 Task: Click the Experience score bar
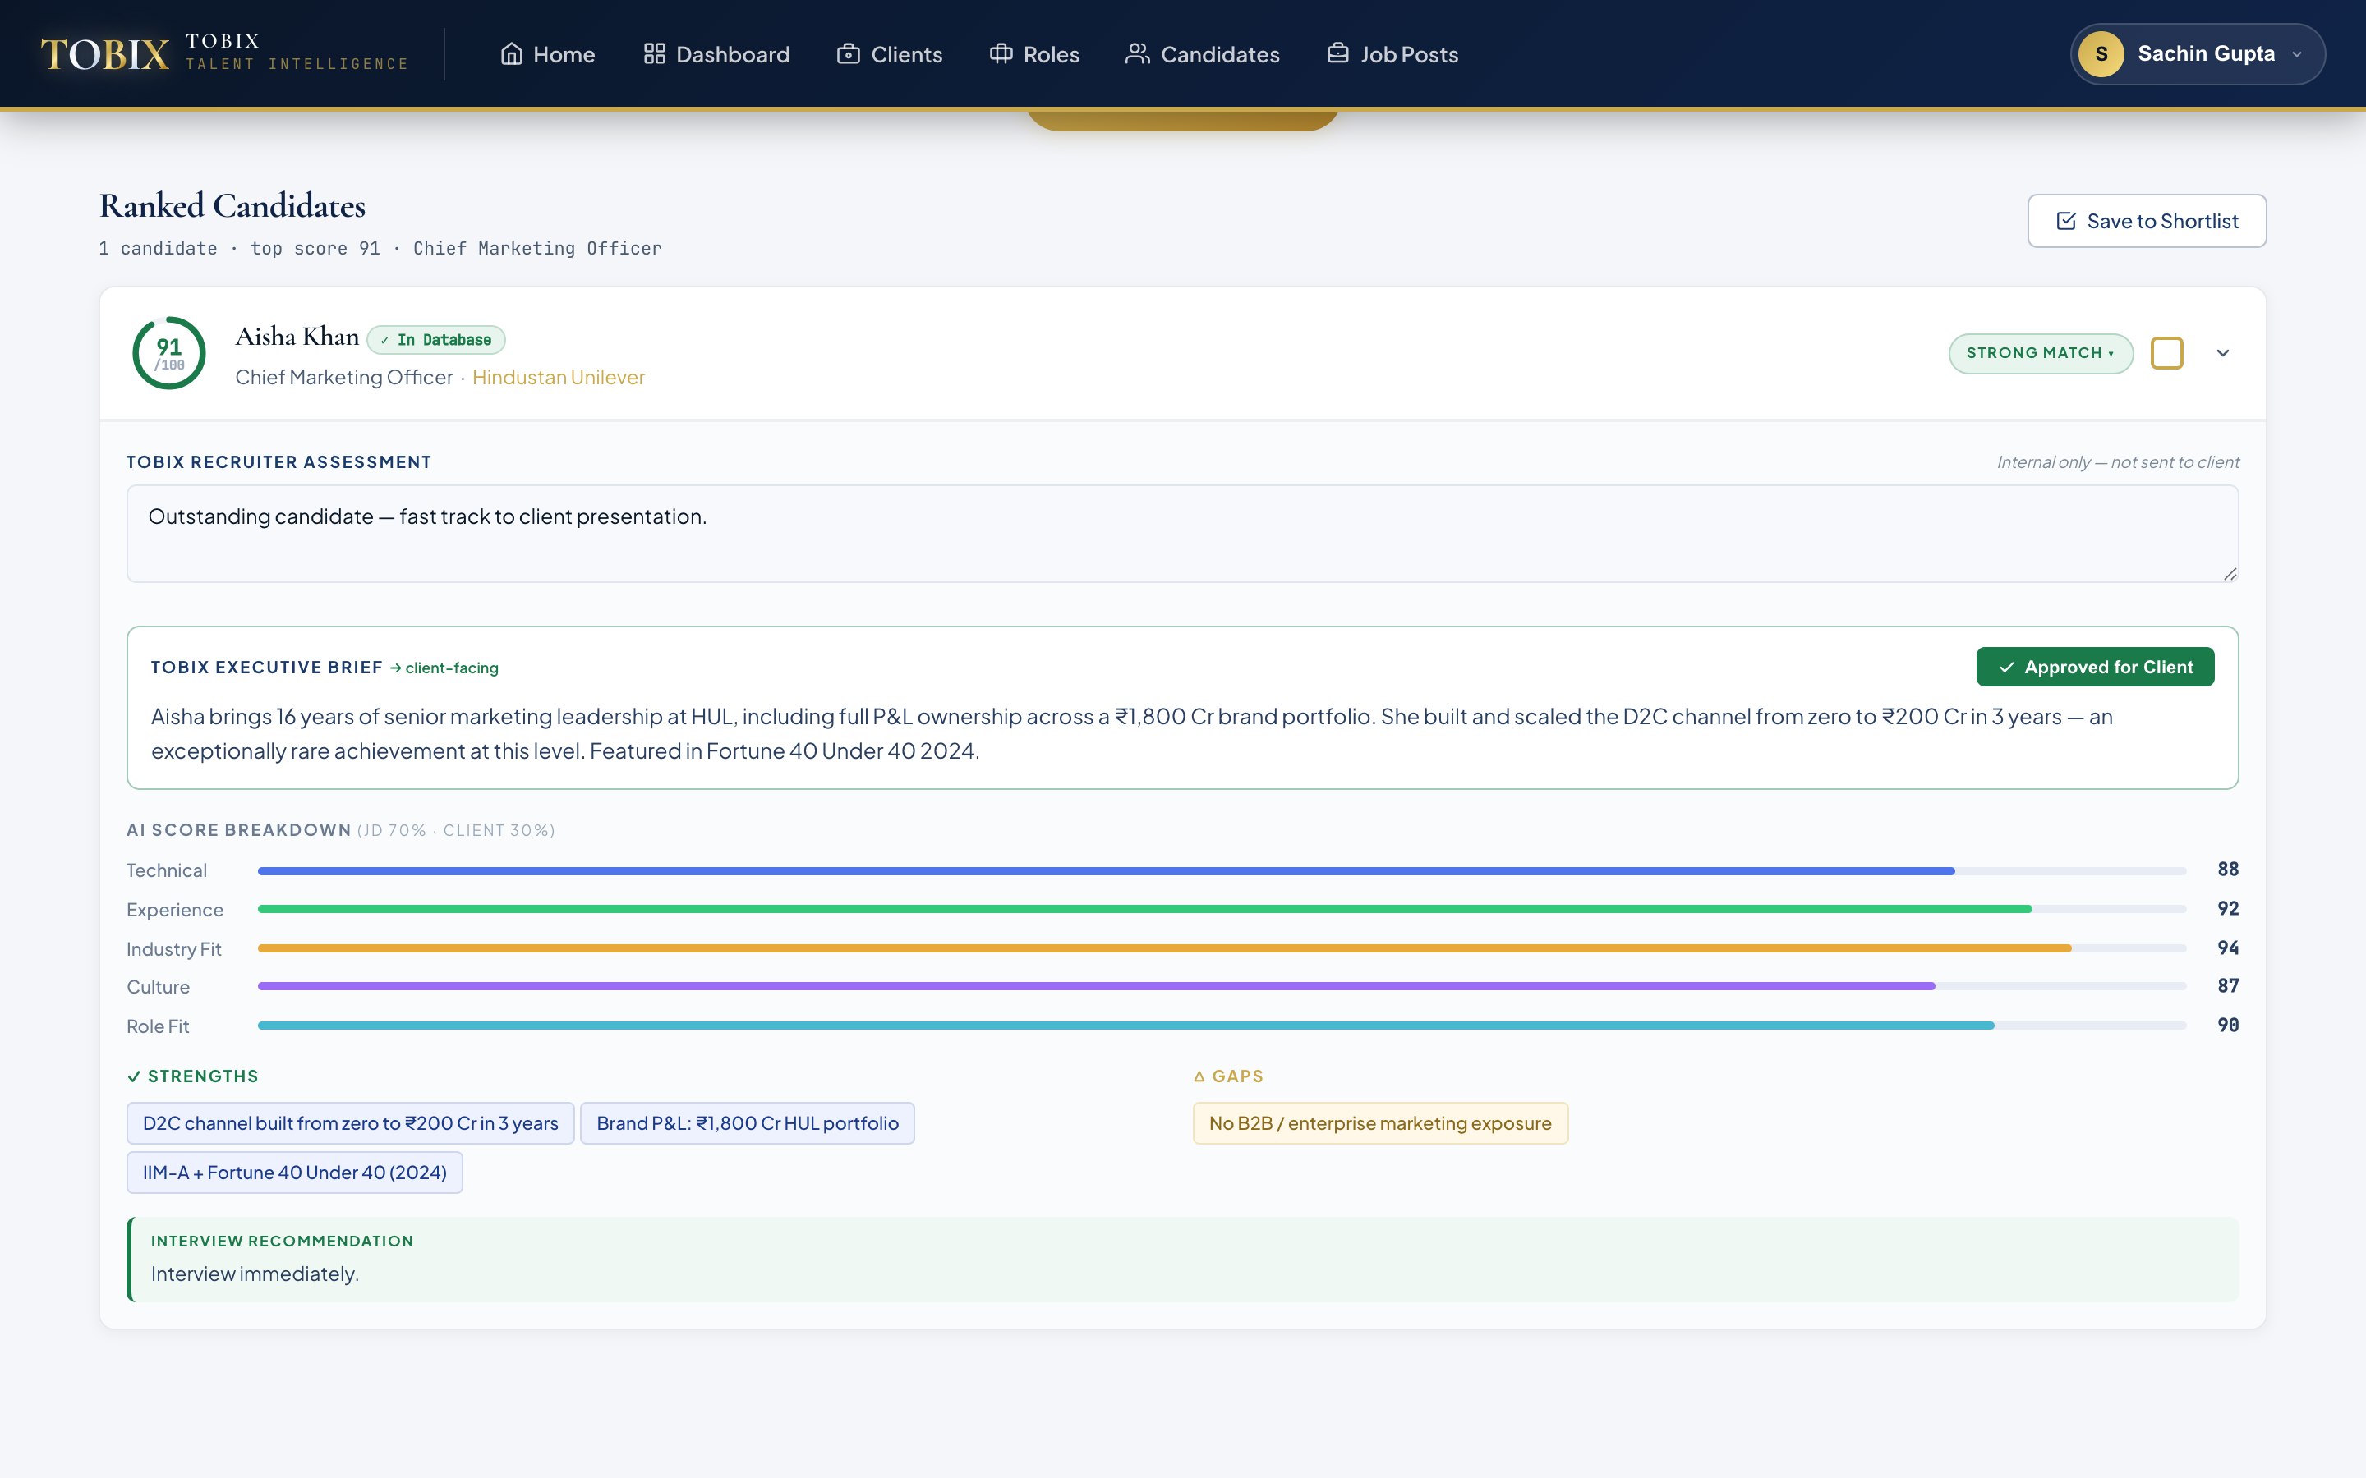pos(1222,909)
